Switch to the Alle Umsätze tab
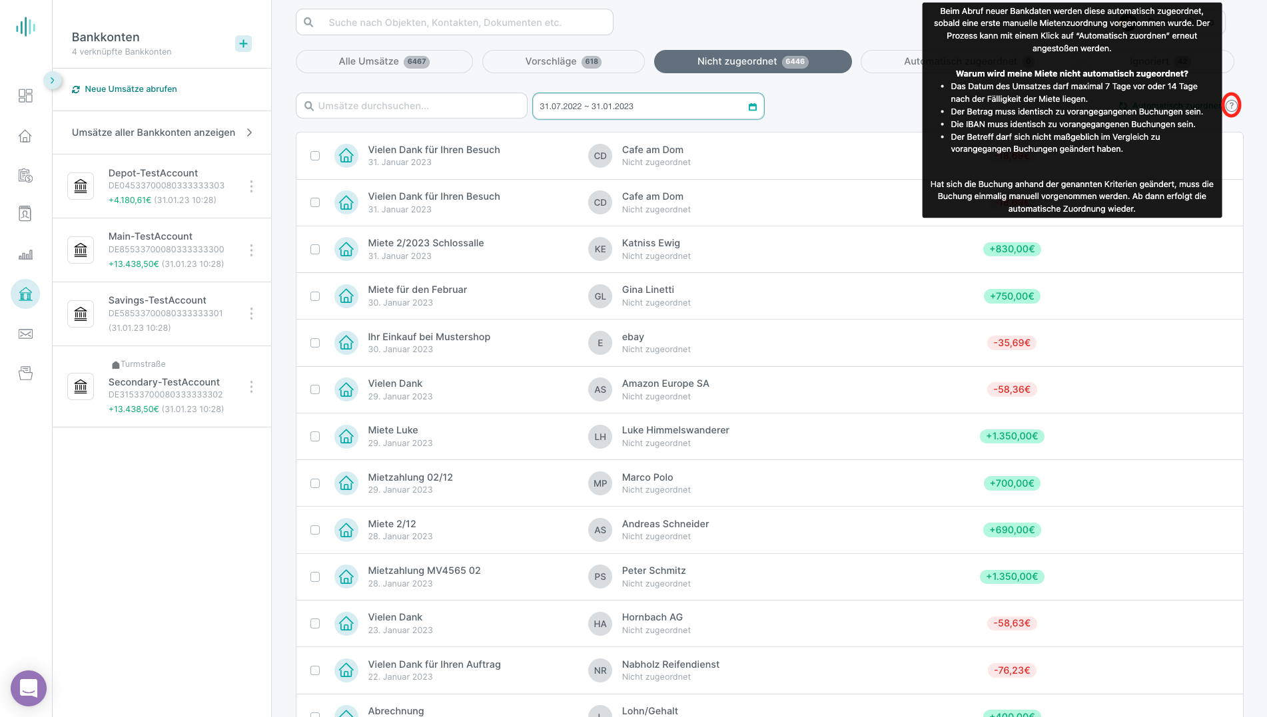This screenshot has width=1267, height=717. [x=384, y=61]
